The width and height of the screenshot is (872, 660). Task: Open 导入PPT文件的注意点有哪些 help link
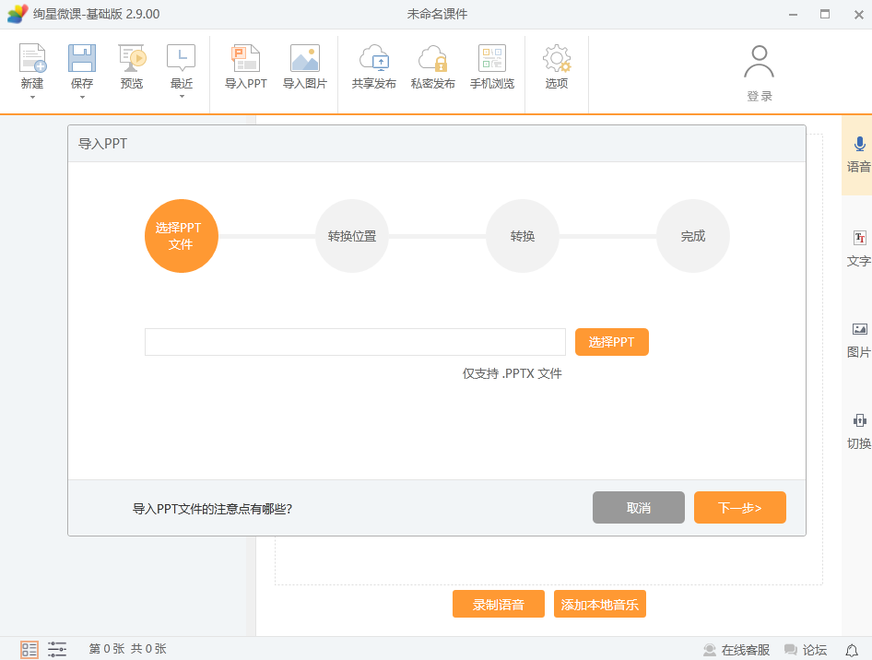(212, 509)
